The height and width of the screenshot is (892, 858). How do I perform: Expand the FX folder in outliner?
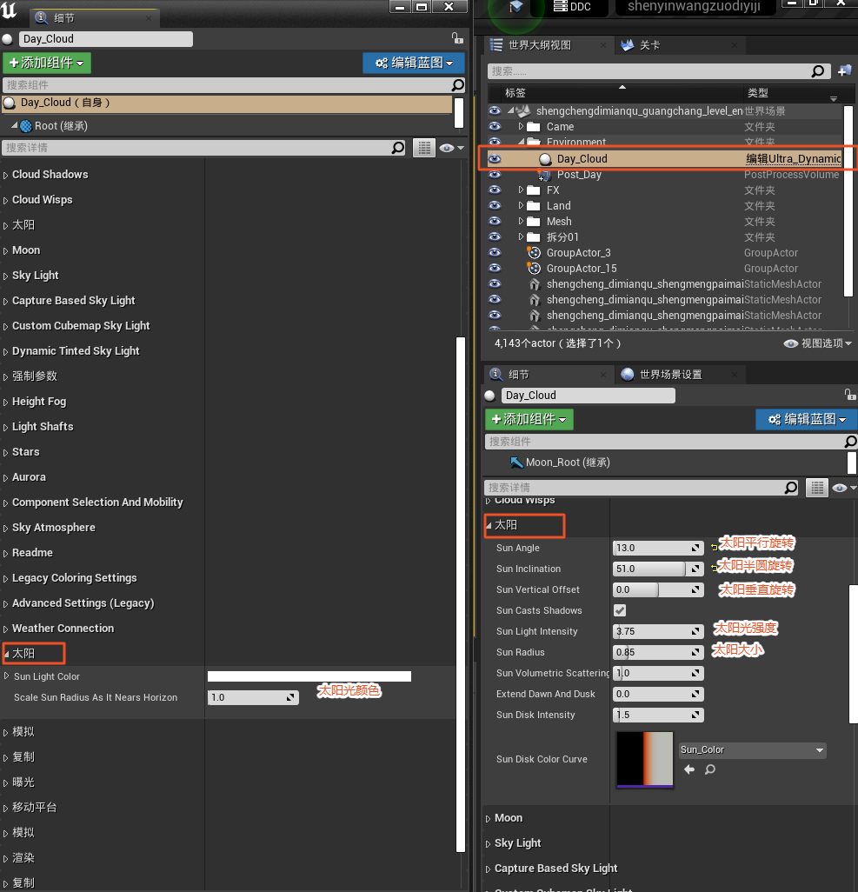521,190
